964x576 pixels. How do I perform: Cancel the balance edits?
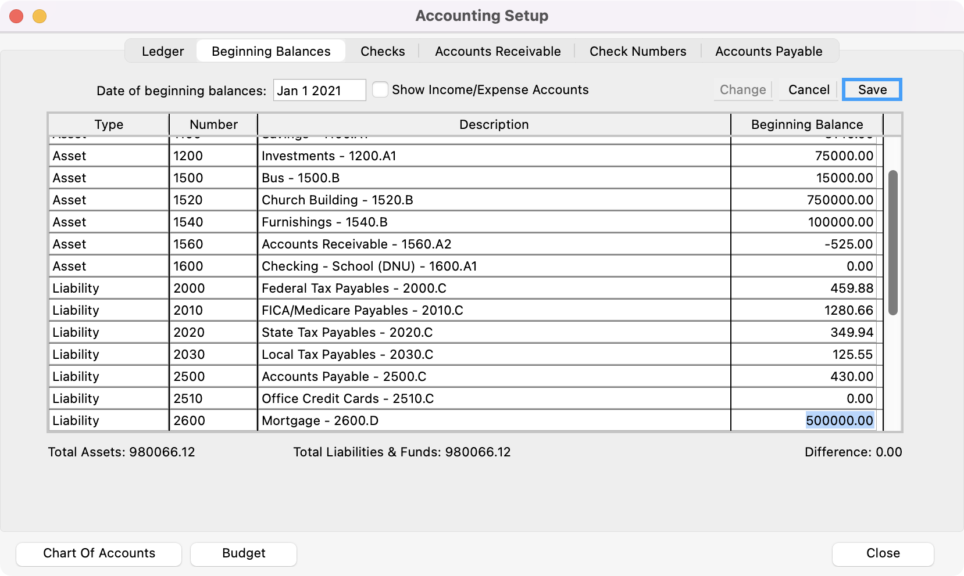coord(808,90)
